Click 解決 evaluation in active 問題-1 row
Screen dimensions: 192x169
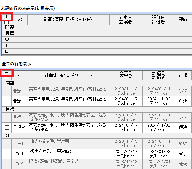pyautogui.click(x=183, y=101)
